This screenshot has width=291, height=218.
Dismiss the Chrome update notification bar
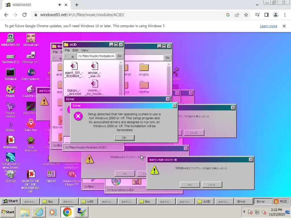coord(284,26)
